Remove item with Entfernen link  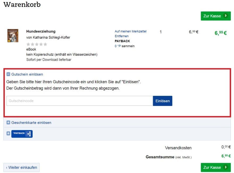(122, 36)
